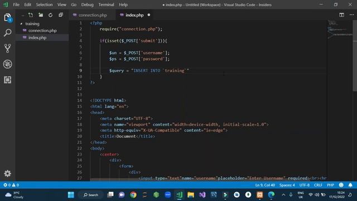Open the Edit menu
Screen dimensions: 357x201
coord(27,4)
